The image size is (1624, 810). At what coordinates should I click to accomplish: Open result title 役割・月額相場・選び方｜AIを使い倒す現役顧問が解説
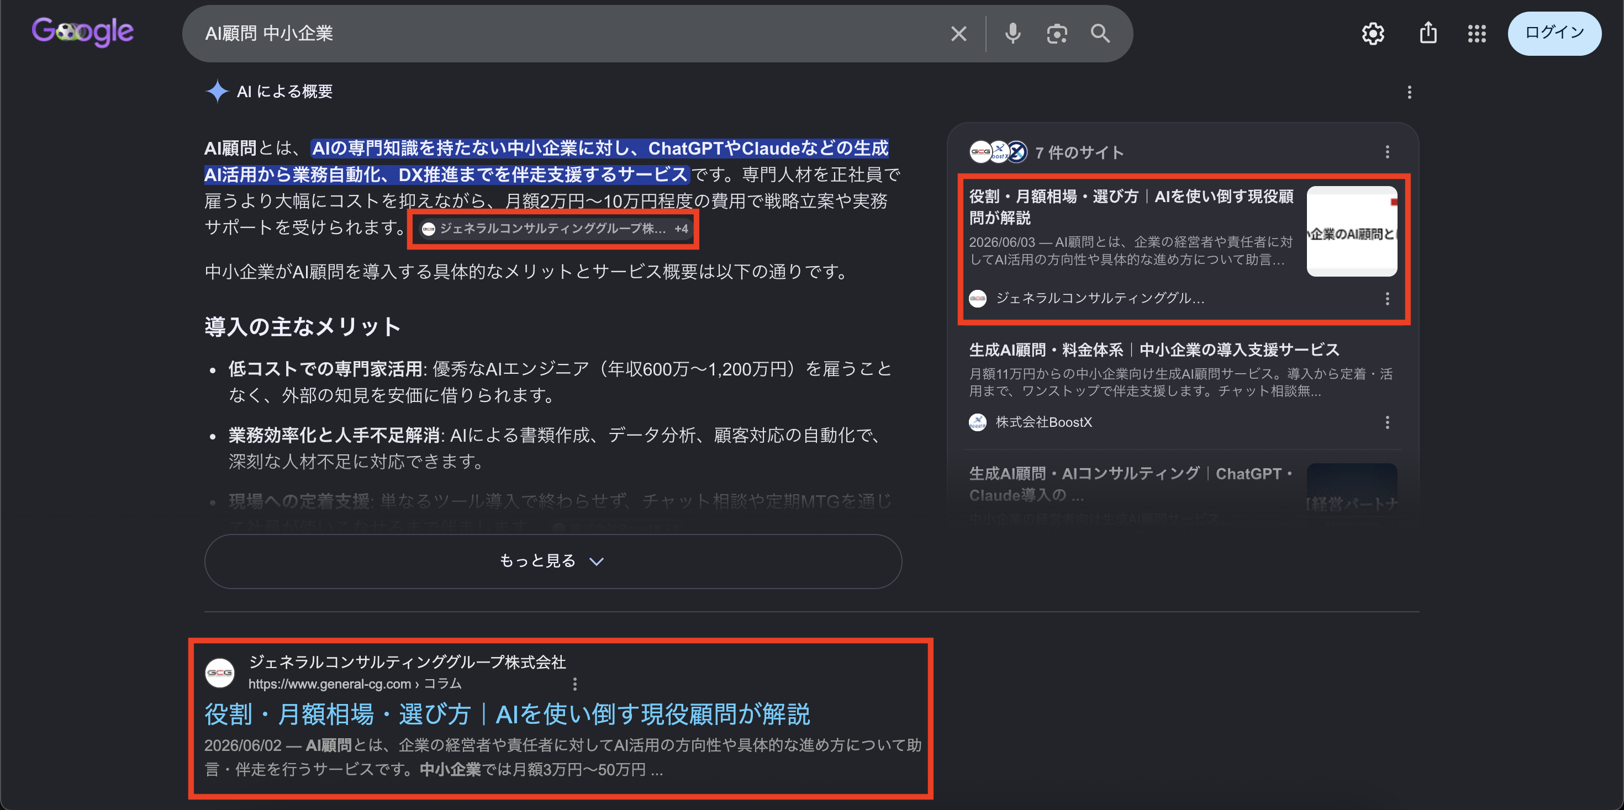point(507,715)
